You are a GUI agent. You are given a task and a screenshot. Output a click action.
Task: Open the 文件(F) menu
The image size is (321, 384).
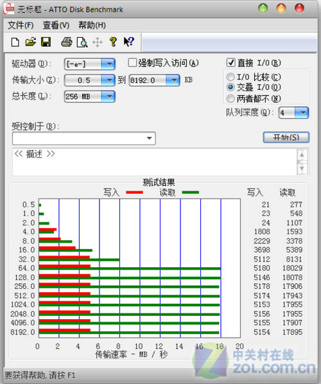(x=21, y=25)
